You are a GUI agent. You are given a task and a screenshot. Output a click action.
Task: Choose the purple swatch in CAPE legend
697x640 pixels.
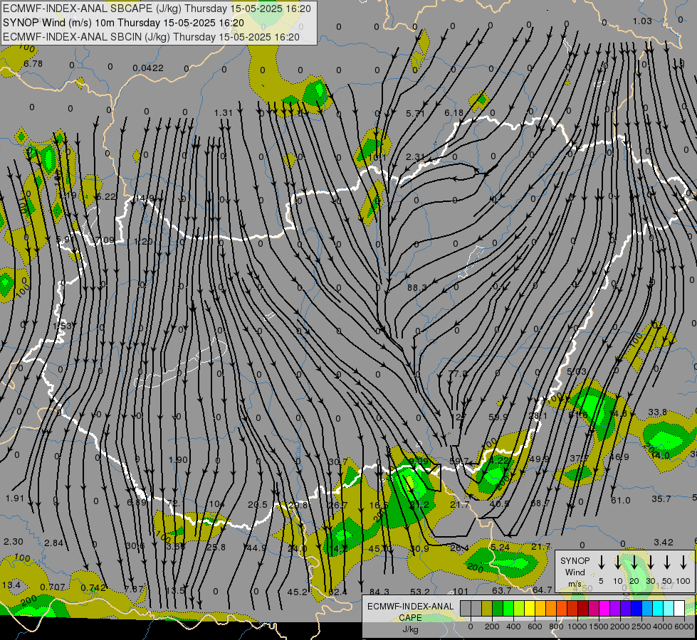click(x=615, y=608)
